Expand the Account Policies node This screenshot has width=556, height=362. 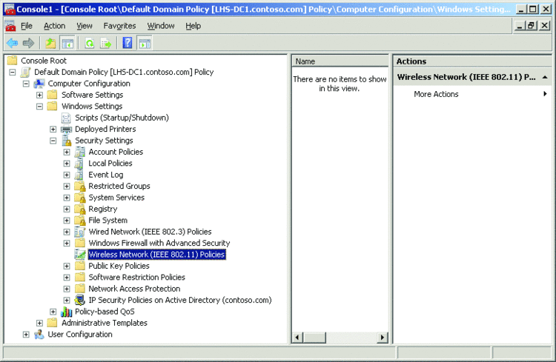[66, 152]
